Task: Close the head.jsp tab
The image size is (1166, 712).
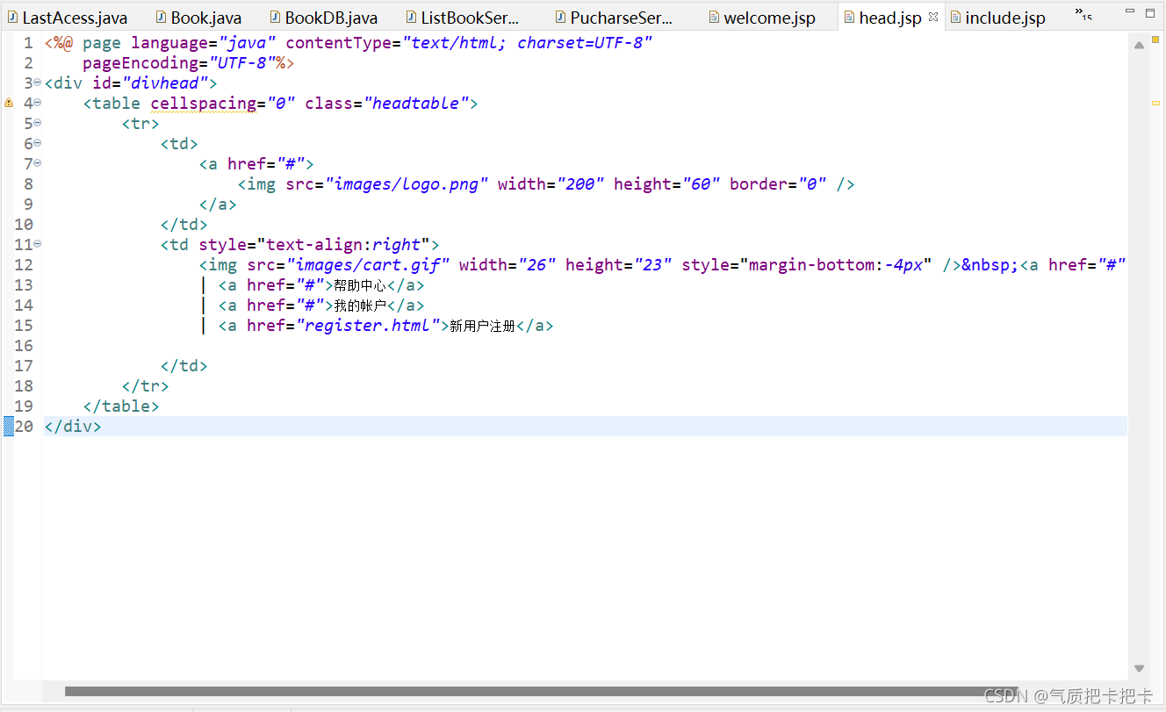Action: (933, 17)
